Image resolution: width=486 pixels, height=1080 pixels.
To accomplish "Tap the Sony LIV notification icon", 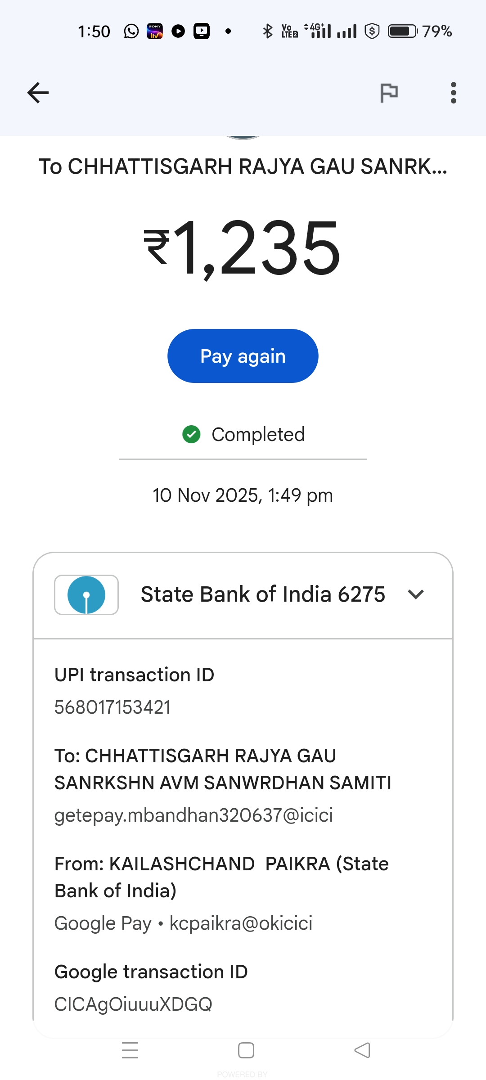I will 155,31.
